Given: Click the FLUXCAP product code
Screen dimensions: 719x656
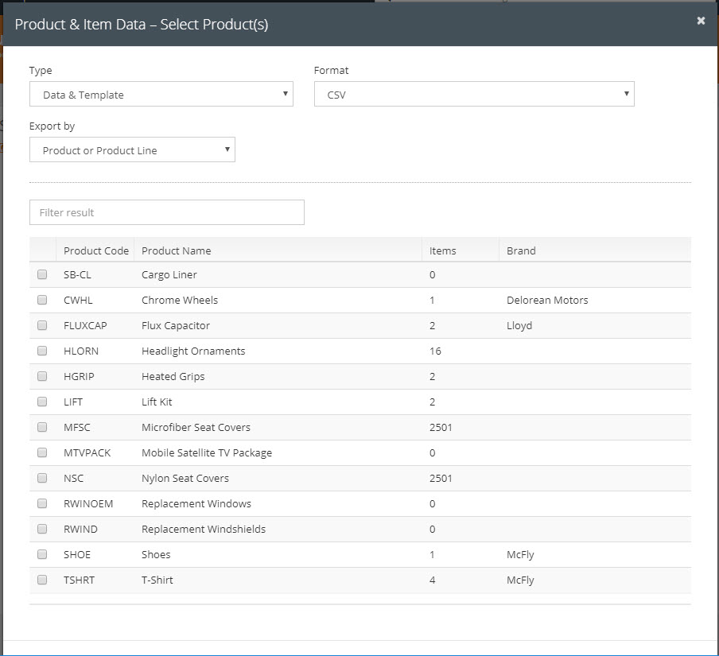Looking at the screenshot, I should pos(85,325).
